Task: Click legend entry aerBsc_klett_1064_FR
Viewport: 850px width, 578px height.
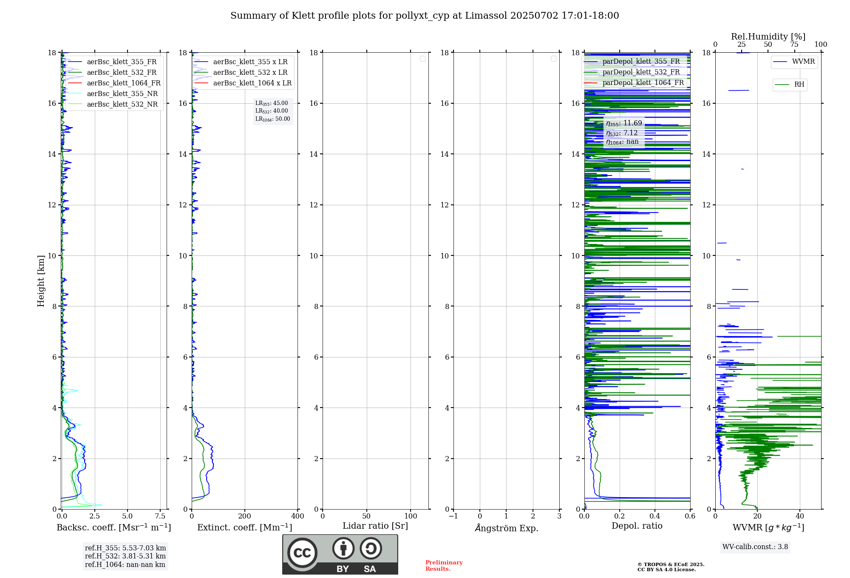Action: (115, 83)
